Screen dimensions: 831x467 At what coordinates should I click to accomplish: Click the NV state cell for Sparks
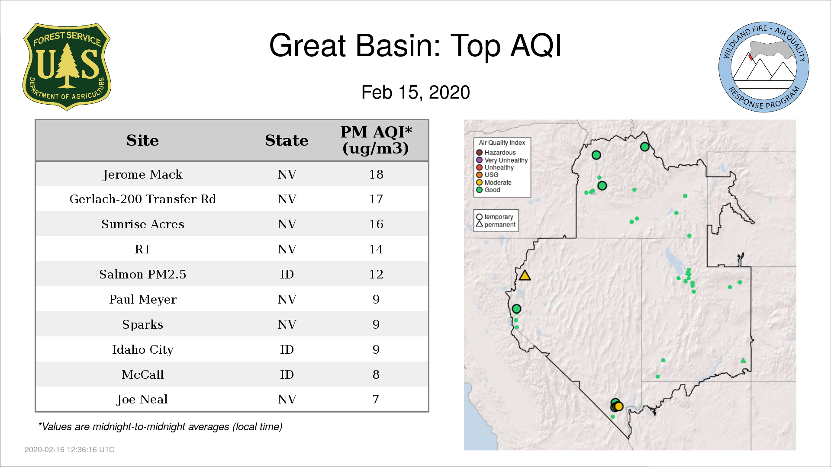point(287,324)
